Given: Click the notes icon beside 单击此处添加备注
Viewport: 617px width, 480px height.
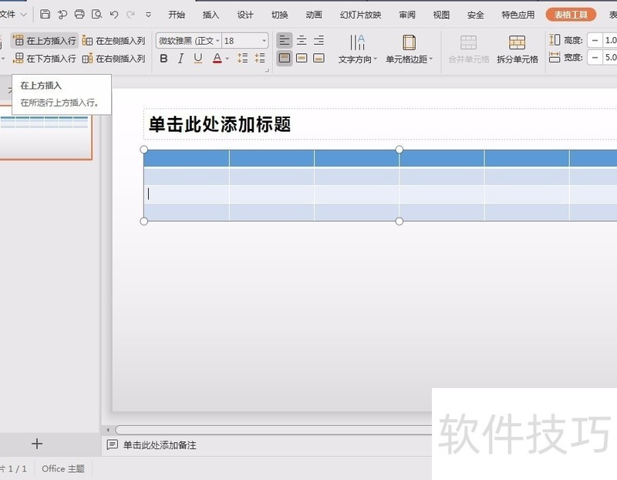Looking at the screenshot, I should coord(112,445).
